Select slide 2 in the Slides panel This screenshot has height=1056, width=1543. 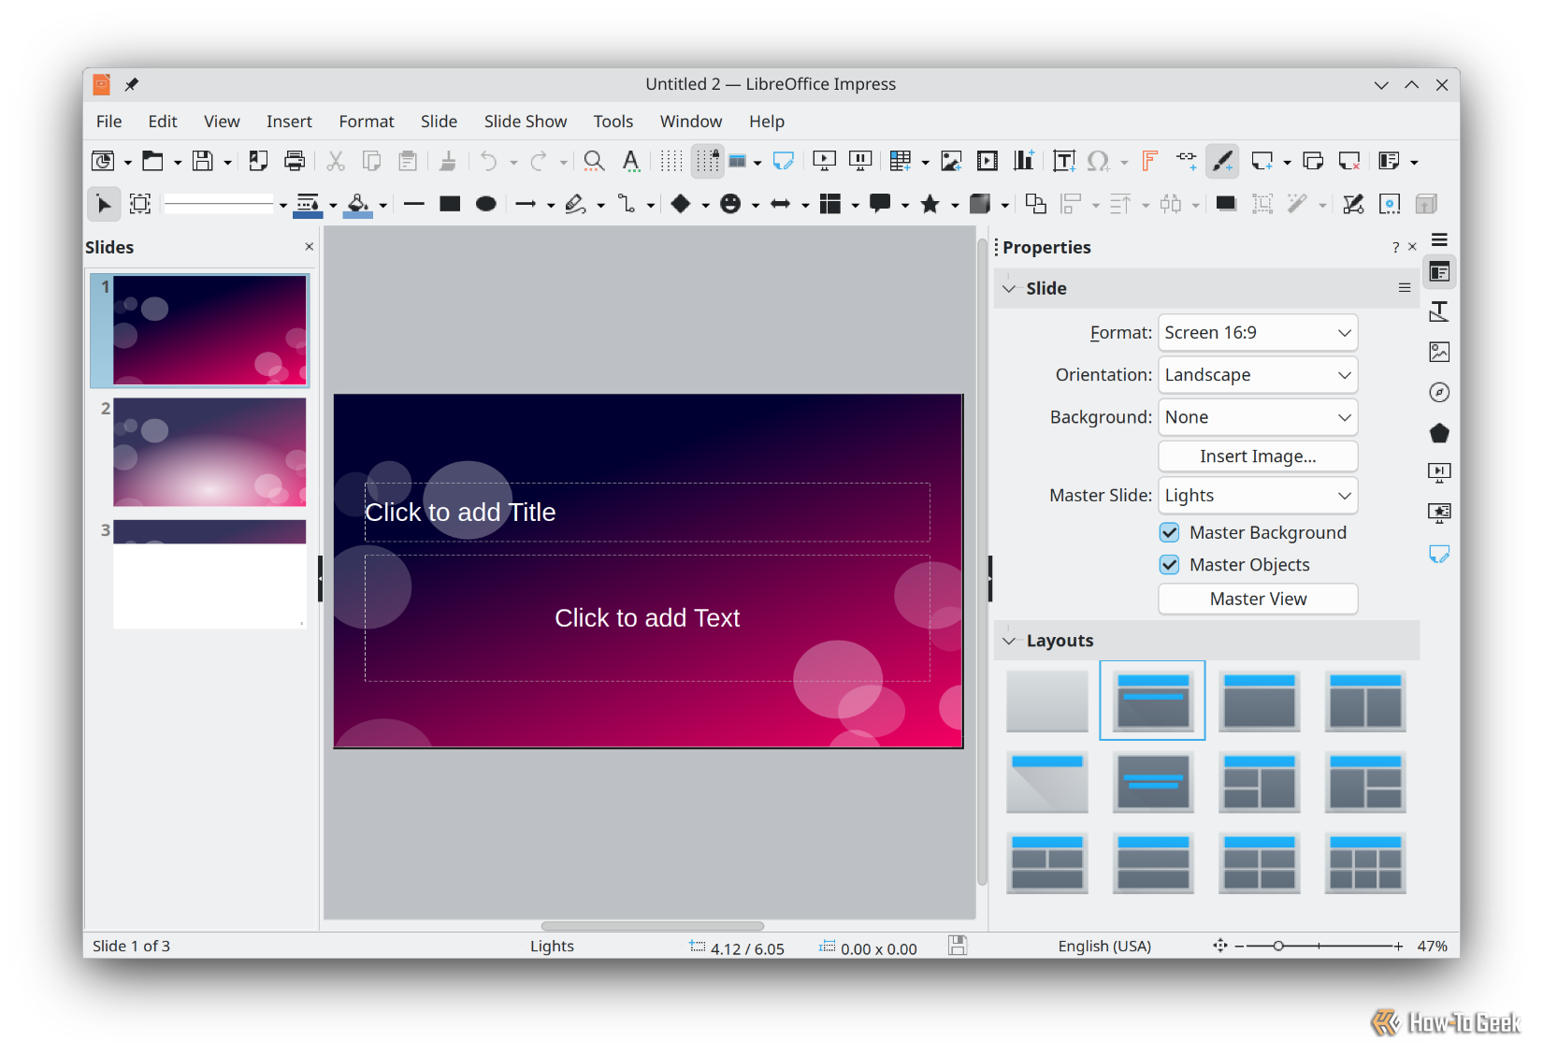click(209, 452)
